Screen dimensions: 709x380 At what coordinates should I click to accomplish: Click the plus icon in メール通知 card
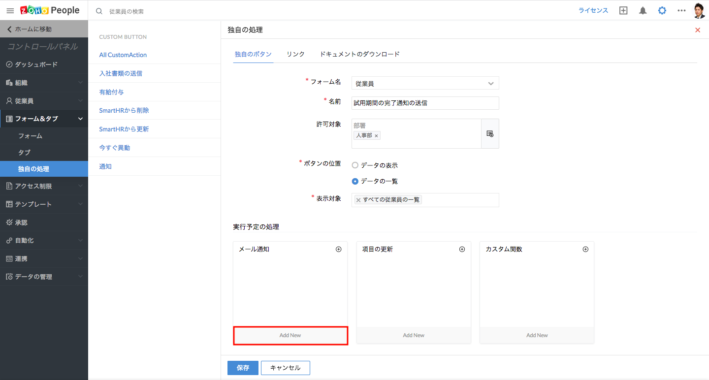pos(338,249)
